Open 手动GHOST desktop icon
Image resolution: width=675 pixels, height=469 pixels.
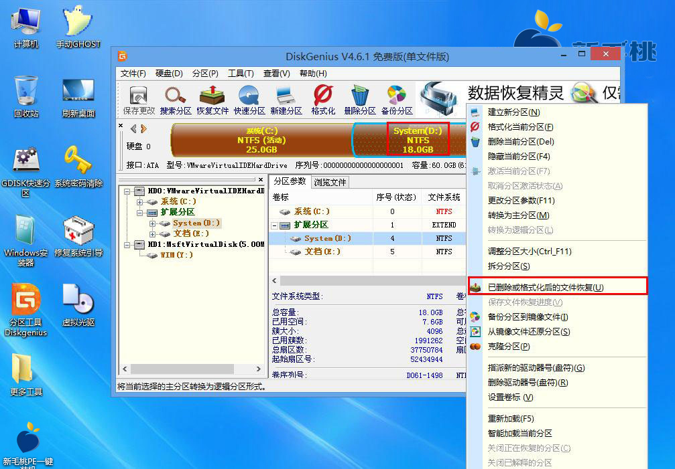pos(78,28)
